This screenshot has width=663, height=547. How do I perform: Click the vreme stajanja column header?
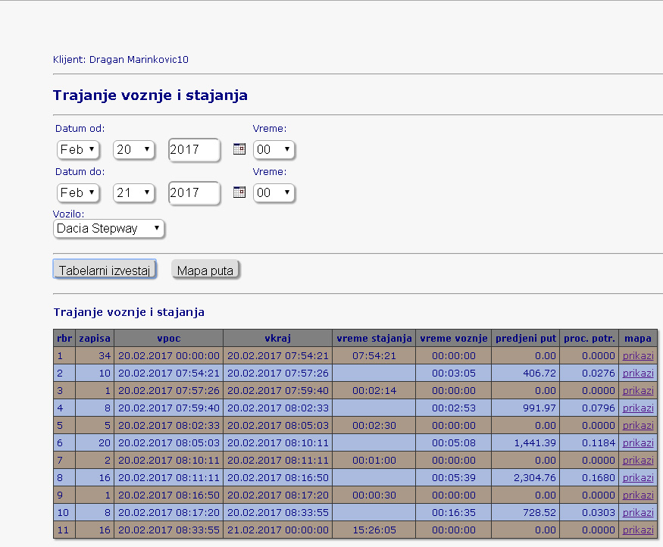(374, 338)
